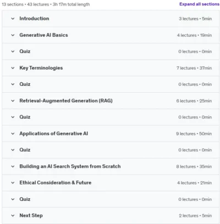Screen dimensions: 220x224
Task: Expand Building an AI Search System chevron
Action: point(13,166)
